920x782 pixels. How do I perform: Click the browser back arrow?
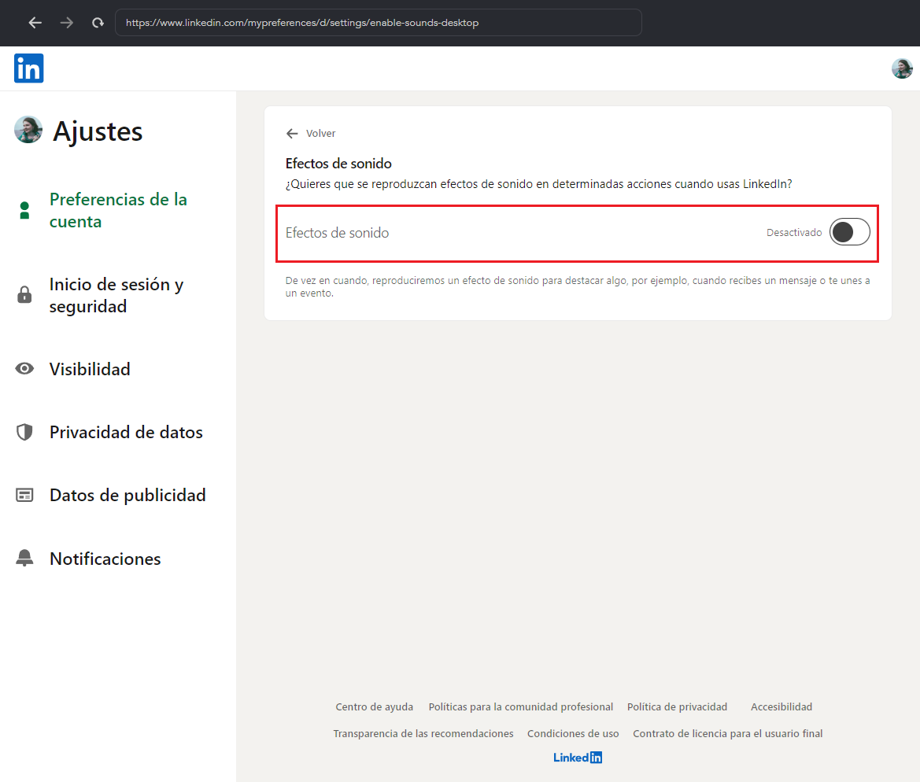pyautogui.click(x=35, y=23)
